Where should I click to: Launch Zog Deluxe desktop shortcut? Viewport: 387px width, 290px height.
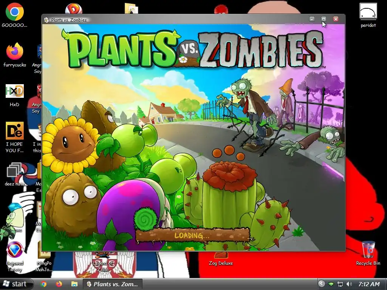(221, 259)
